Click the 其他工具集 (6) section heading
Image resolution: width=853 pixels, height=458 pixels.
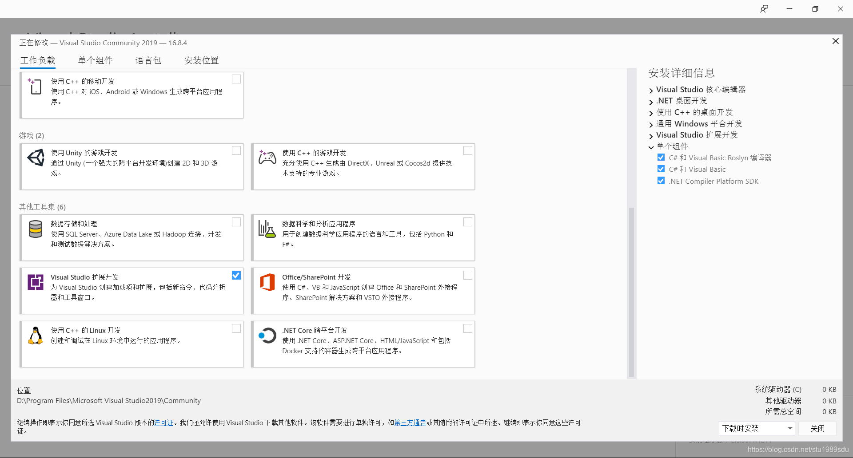pos(42,207)
